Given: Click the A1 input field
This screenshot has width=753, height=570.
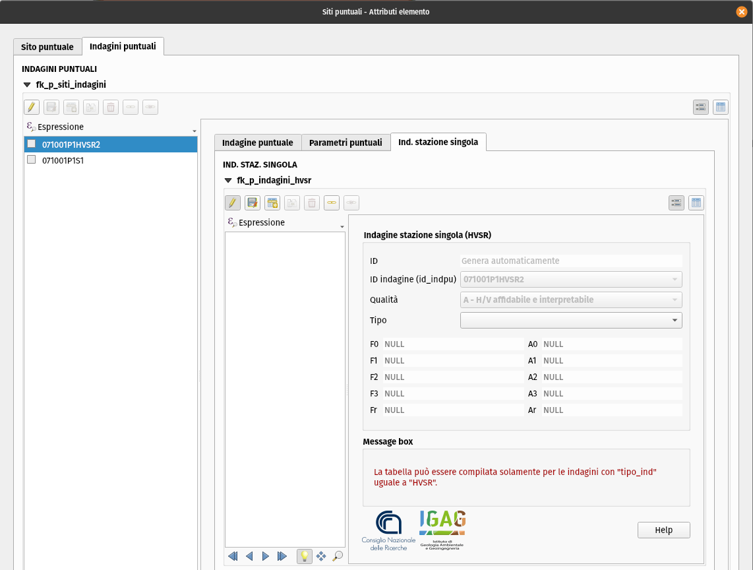Looking at the screenshot, I should pos(612,360).
